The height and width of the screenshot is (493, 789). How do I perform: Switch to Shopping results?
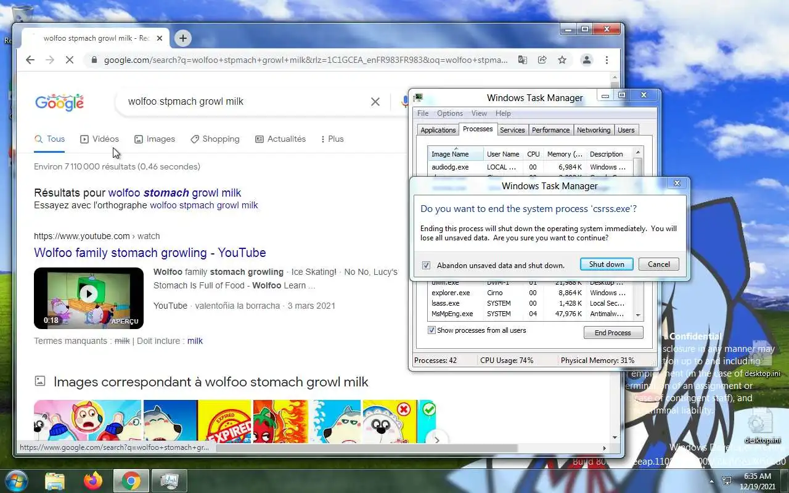coord(215,139)
